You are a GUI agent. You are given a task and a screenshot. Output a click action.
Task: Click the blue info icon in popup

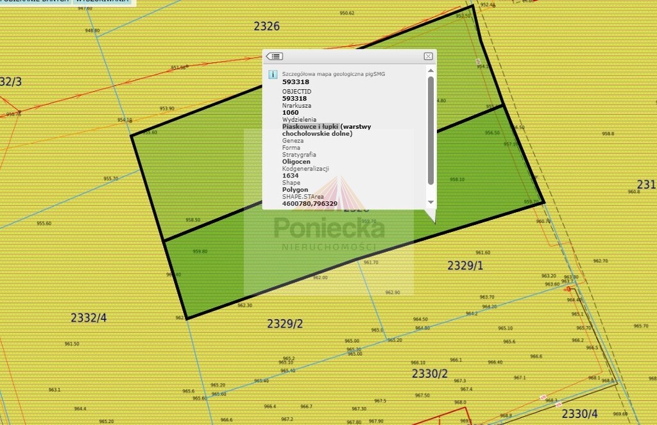[x=273, y=74]
